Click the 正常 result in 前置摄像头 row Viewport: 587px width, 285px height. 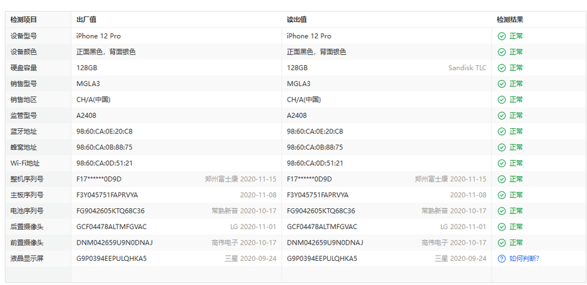tap(517, 243)
